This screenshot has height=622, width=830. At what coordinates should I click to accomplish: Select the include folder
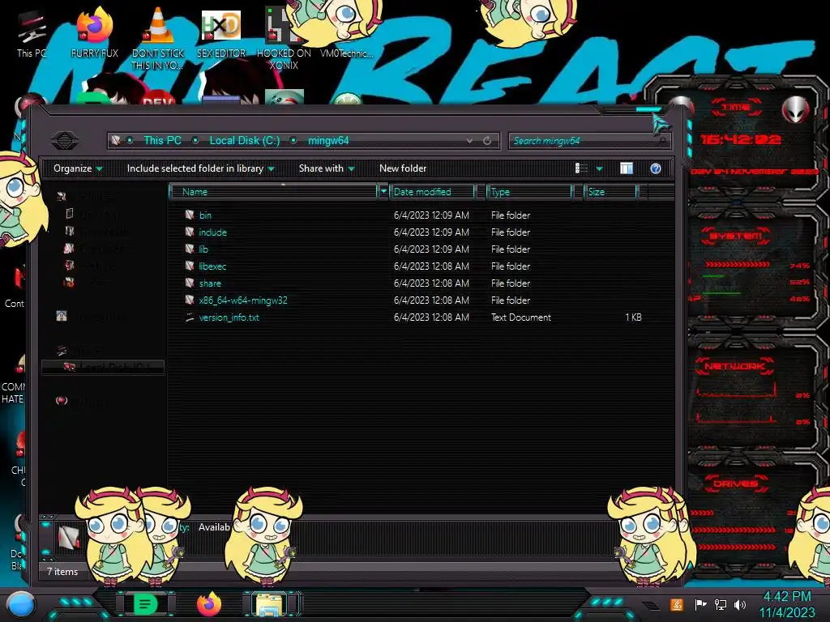coord(213,232)
